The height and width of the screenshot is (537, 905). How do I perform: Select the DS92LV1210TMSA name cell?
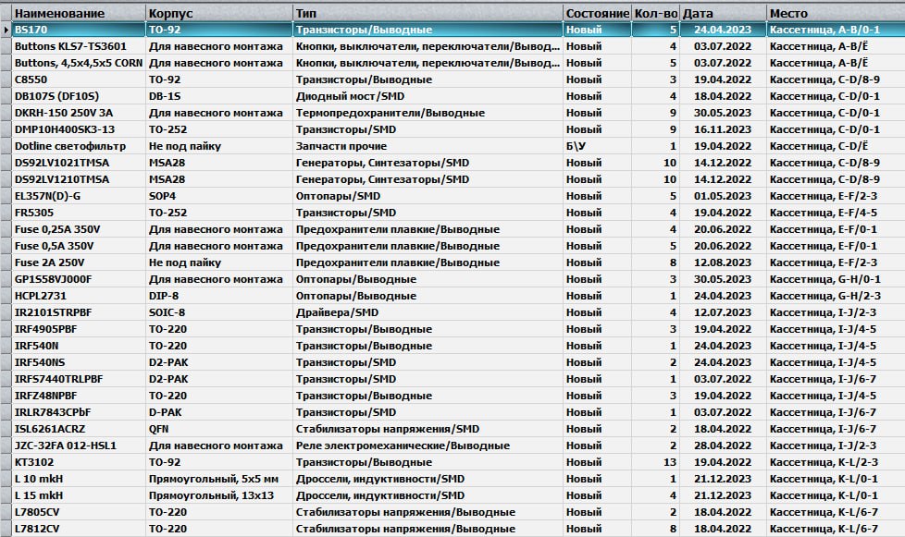point(79,179)
